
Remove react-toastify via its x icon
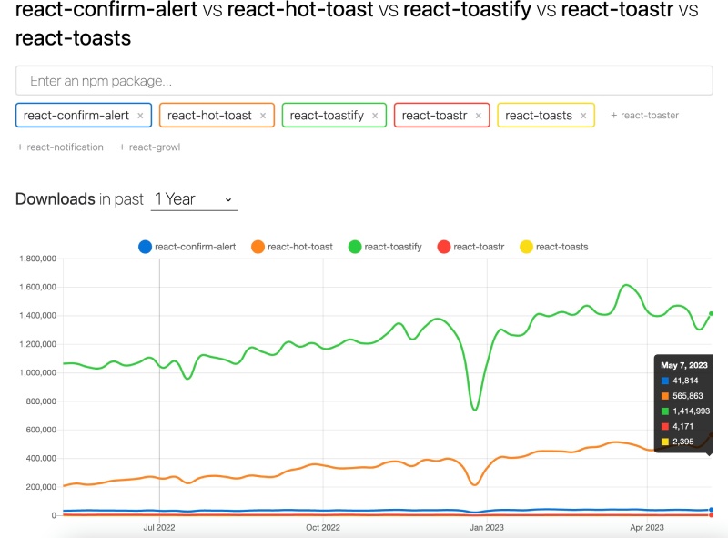374,115
